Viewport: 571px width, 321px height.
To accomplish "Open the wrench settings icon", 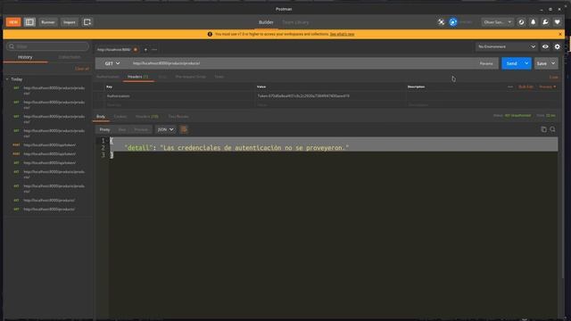I will tap(545, 22).
